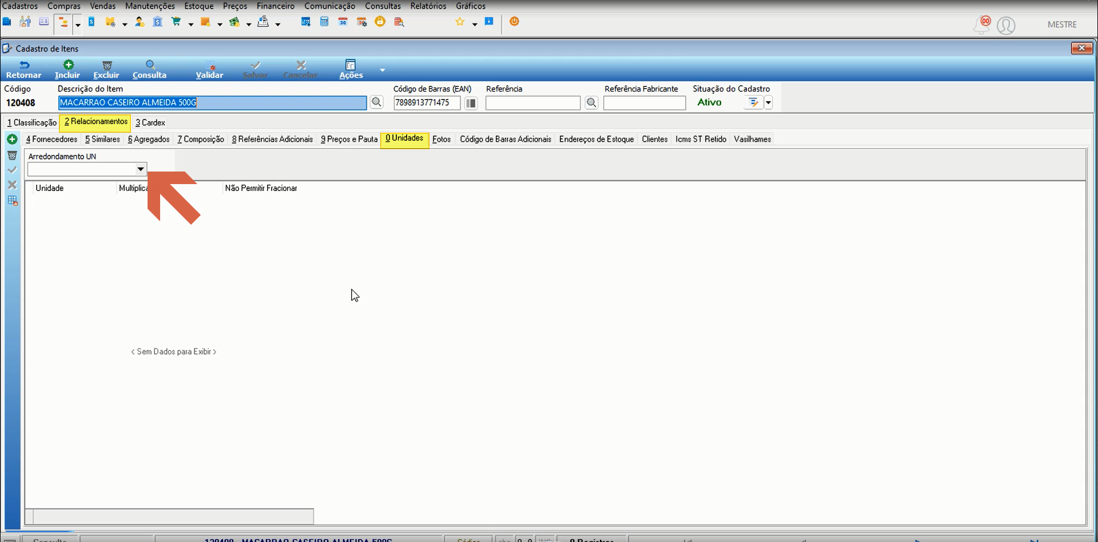This screenshot has width=1098, height=542.
Task: Open Vasilhames tab
Action: pos(753,139)
